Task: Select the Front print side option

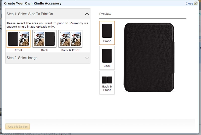Action: click(18, 39)
